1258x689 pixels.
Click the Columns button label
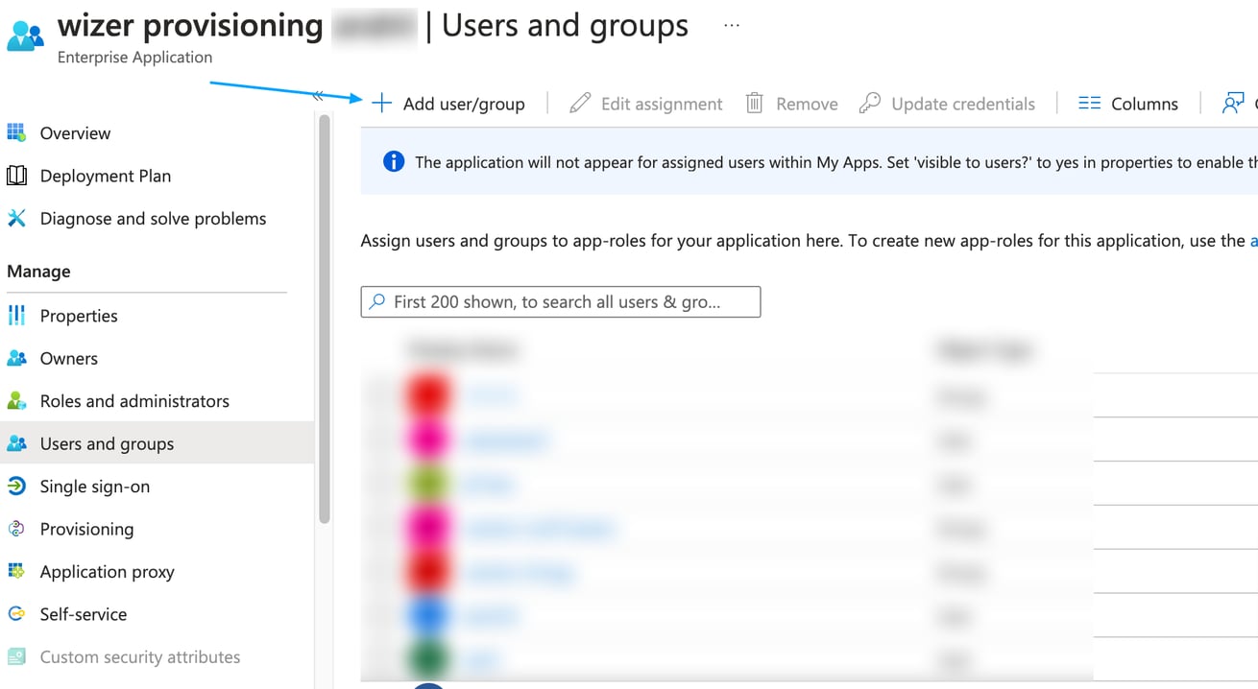pos(1145,104)
